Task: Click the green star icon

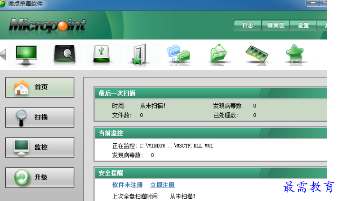Action: point(295,53)
